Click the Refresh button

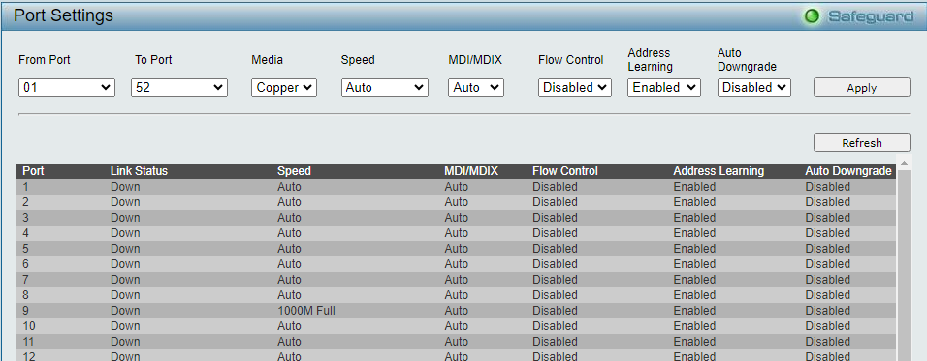861,142
